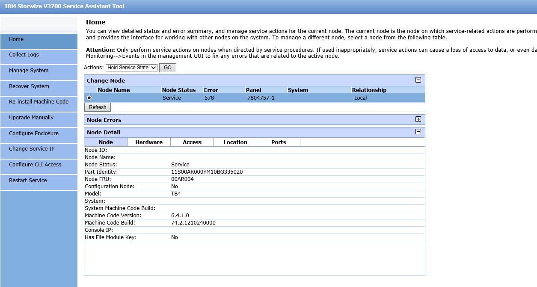This screenshot has width=537, height=287.
Task: Switch back to the Node tab
Action: pyautogui.click(x=106, y=142)
